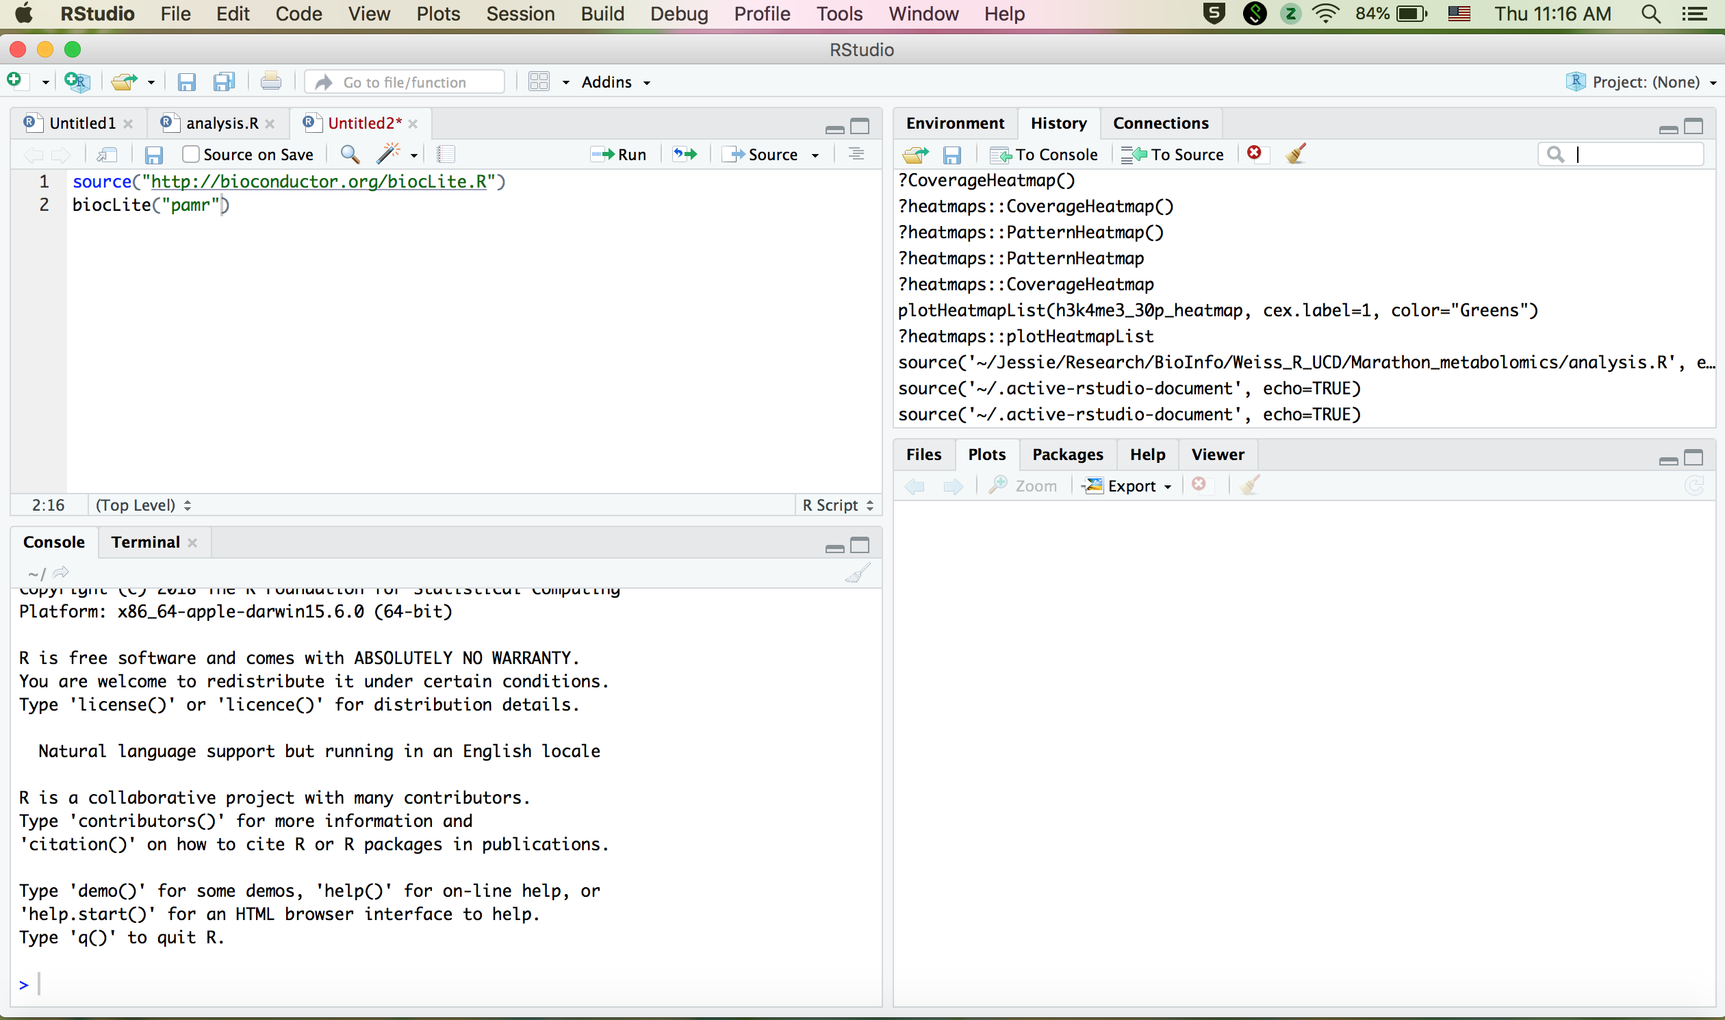This screenshot has width=1725, height=1020.
Task: Click the Run button in the editor
Action: (x=619, y=154)
